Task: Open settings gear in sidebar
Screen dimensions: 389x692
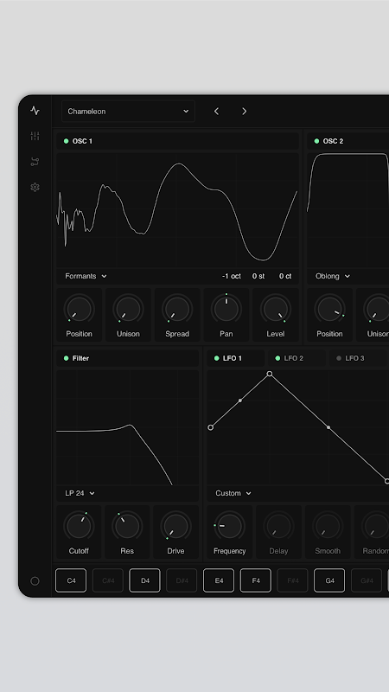Action: (35, 188)
